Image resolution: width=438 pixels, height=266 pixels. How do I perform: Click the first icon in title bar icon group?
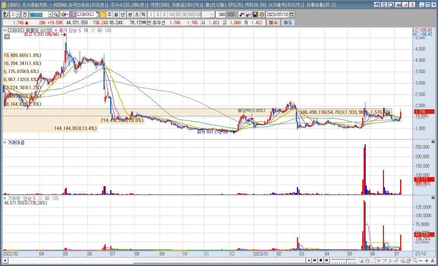coord(377,5)
